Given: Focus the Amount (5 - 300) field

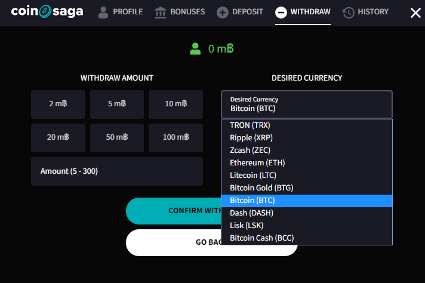Looking at the screenshot, I should coord(117,171).
